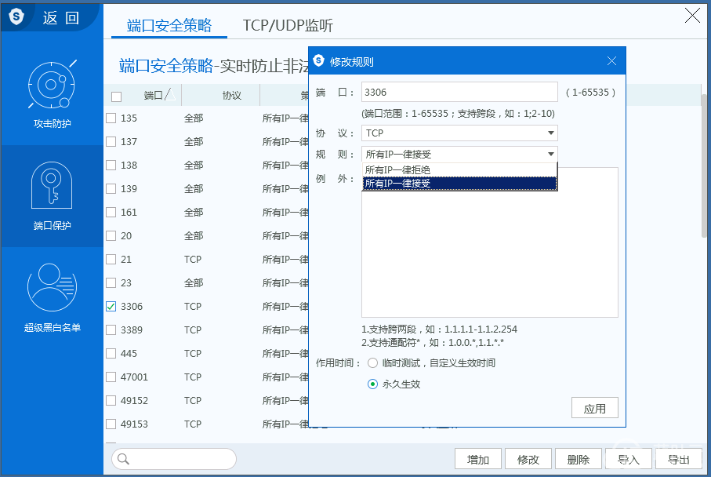Click the 应用 apply button
This screenshot has width=711, height=477.
tap(594, 408)
